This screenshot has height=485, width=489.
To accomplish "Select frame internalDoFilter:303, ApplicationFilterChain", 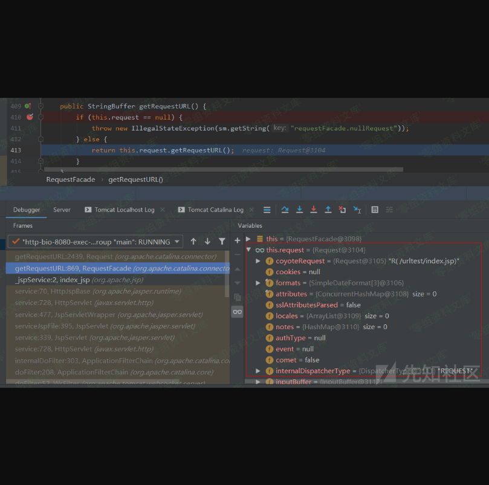I will click(x=118, y=361).
